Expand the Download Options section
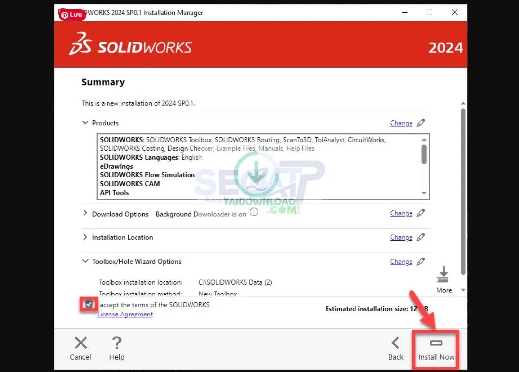The image size is (519, 372). pyautogui.click(x=85, y=214)
